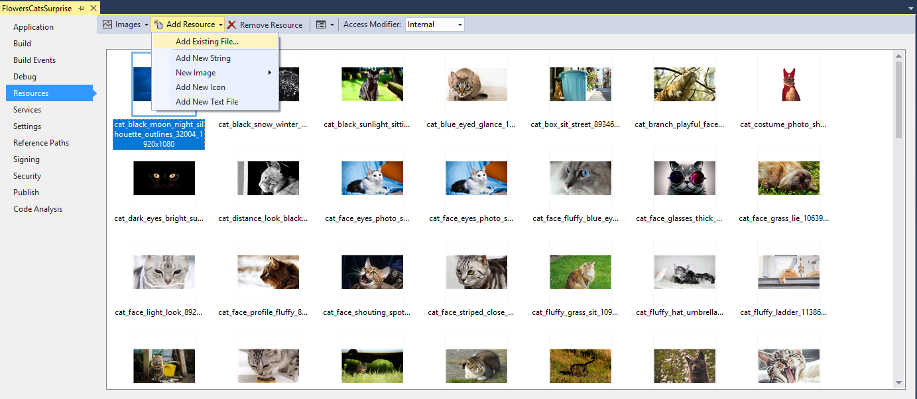The image size is (917, 399).
Task: Click the Images category icon in toolbar
Action: click(x=107, y=24)
